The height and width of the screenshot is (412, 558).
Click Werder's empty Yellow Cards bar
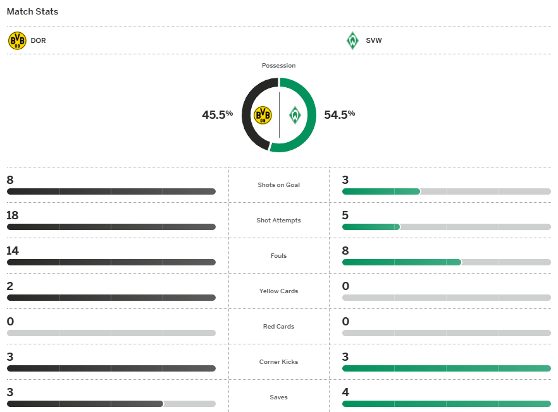[446, 298]
